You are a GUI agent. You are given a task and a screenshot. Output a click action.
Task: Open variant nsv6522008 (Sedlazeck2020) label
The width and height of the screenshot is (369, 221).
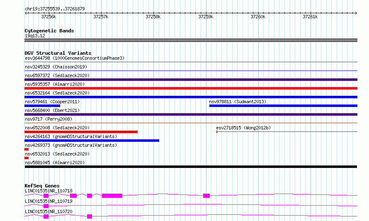click(57, 128)
